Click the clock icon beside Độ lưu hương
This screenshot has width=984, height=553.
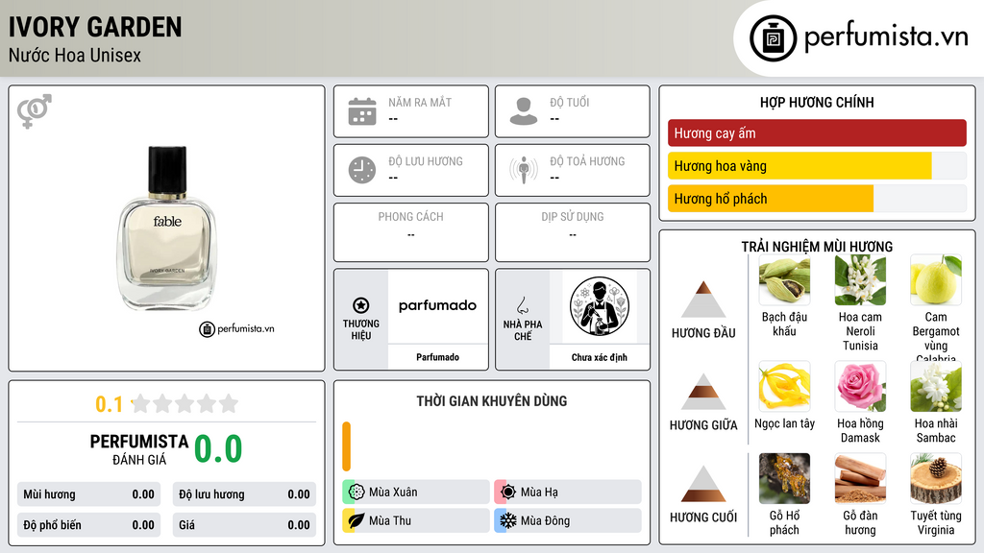362,170
